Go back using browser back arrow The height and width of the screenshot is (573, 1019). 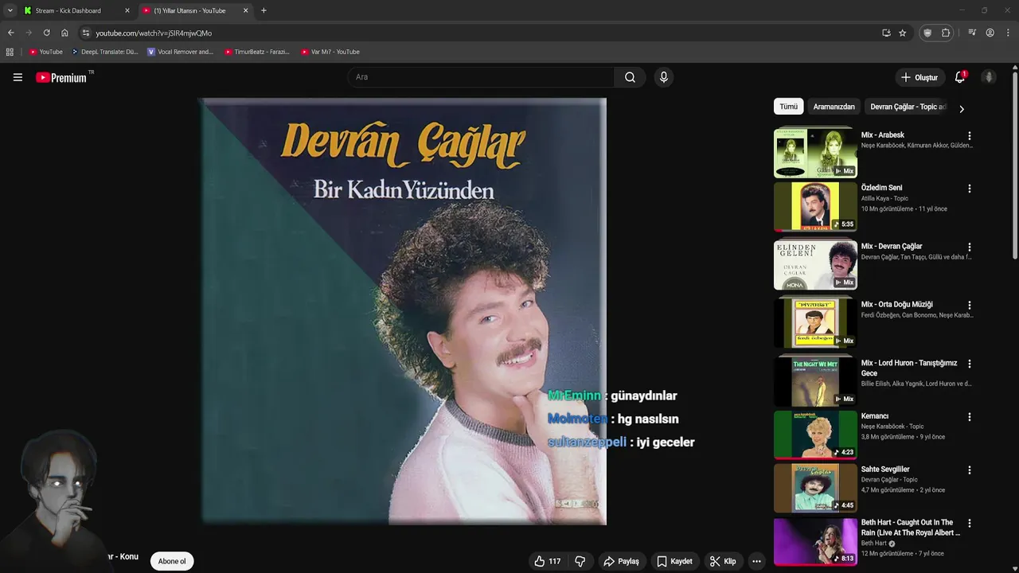point(10,33)
